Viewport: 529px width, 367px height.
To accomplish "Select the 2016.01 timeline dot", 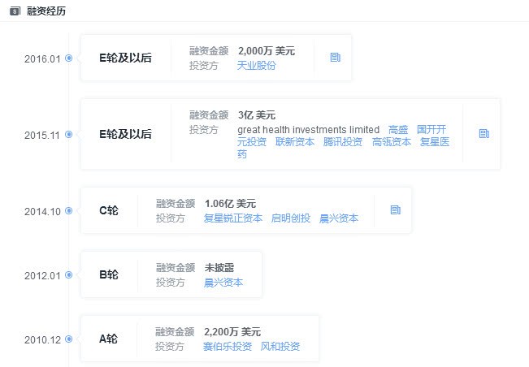I will point(69,58).
